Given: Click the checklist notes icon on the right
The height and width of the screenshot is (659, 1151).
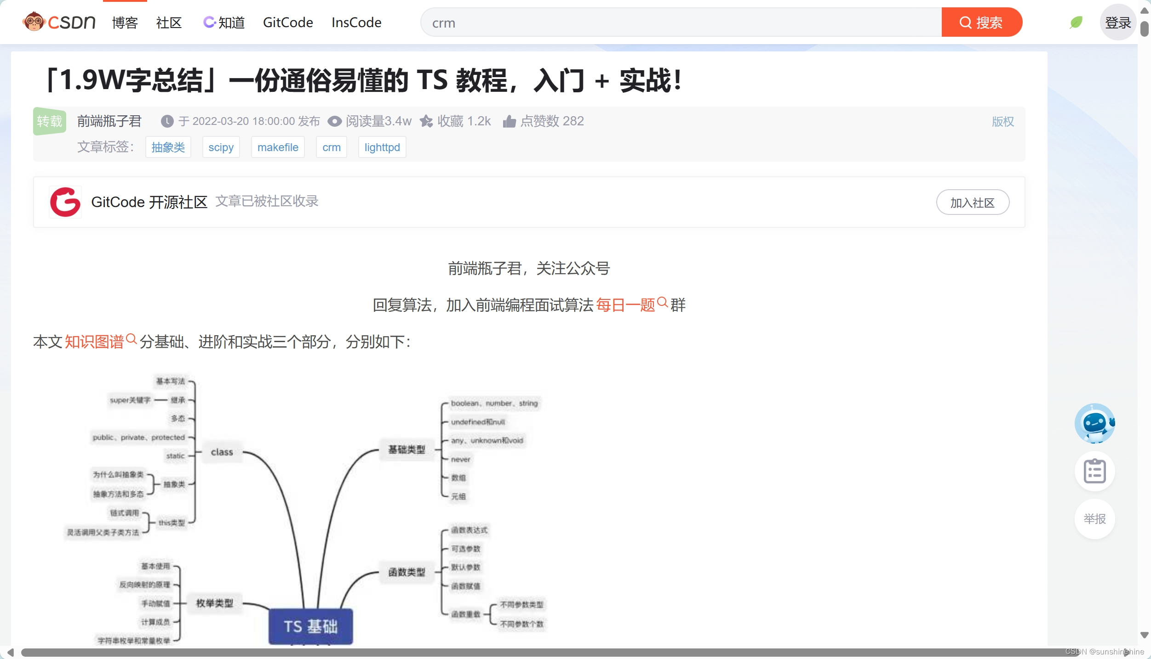Looking at the screenshot, I should click(1094, 471).
